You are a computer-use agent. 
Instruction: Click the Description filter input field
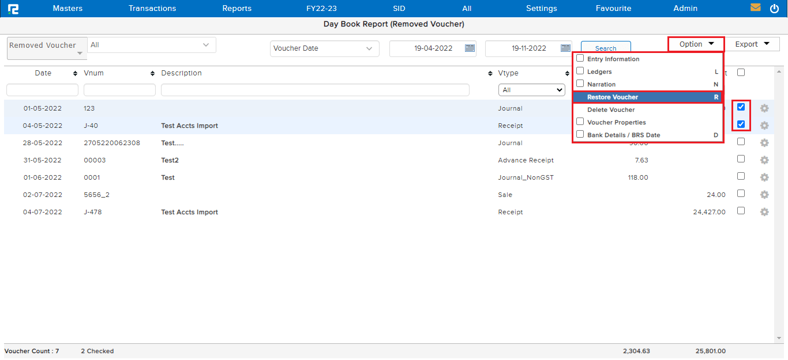click(314, 90)
